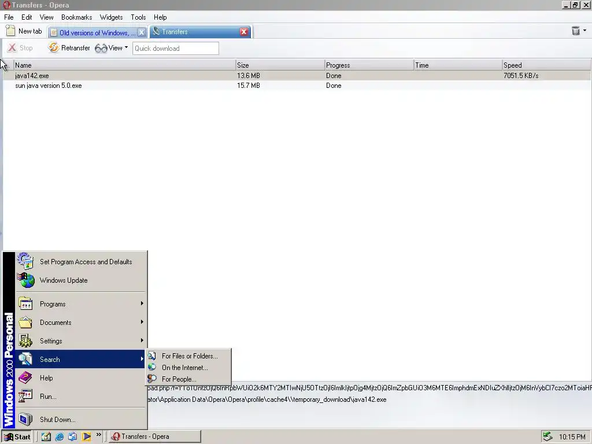Choose Run... in Start menu

click(81, 396)
